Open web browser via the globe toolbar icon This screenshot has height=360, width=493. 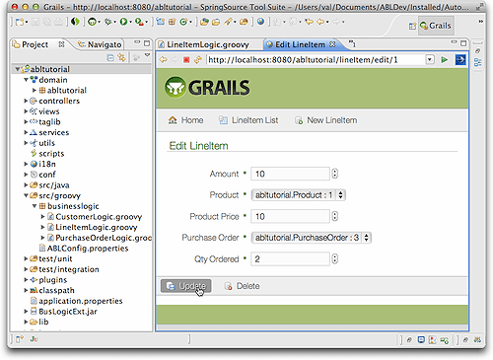coord(260,22)
